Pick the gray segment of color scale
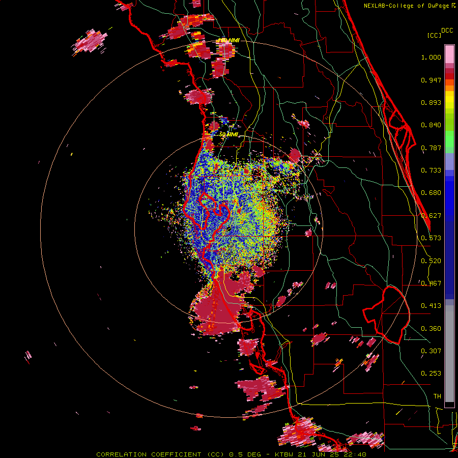 click(x=449, y=354)
